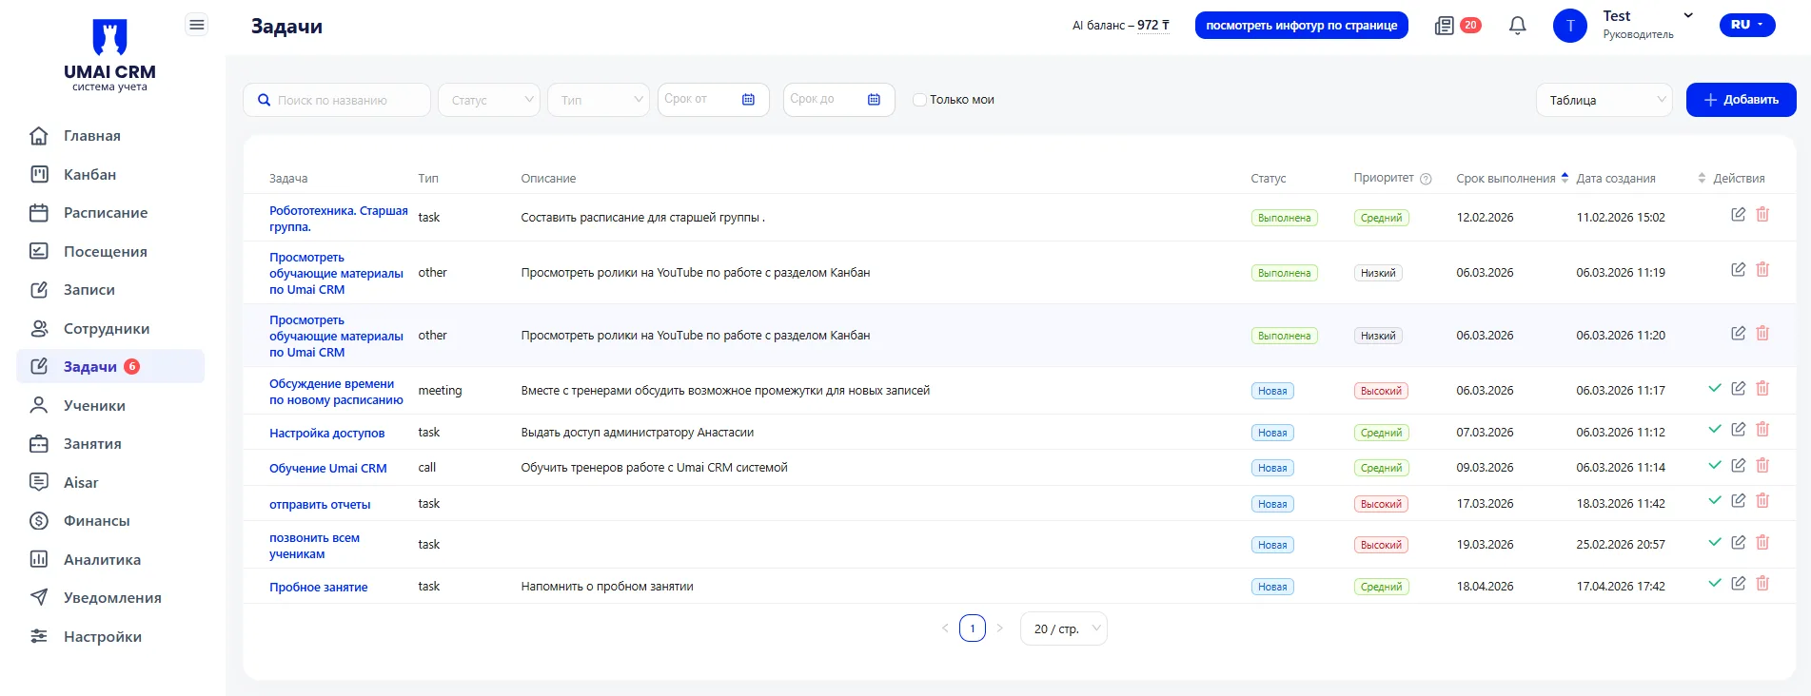Image resolution: width=1811 pixels, height=696 pixels.
Task: Open the Статус filter dropdown
Action: click(488, 100)
